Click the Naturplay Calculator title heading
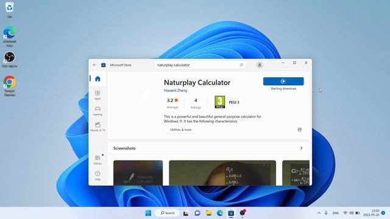 [197, 83]
